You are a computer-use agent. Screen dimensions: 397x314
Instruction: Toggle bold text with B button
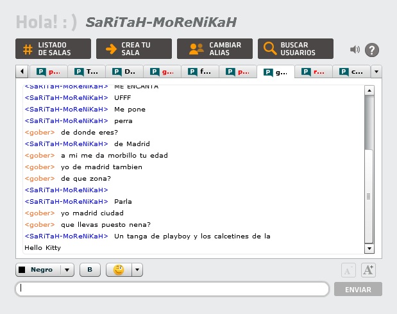click(x=90, y=270)
